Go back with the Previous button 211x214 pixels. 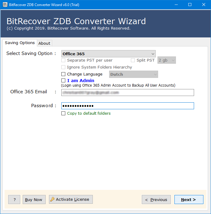point(156,200)
